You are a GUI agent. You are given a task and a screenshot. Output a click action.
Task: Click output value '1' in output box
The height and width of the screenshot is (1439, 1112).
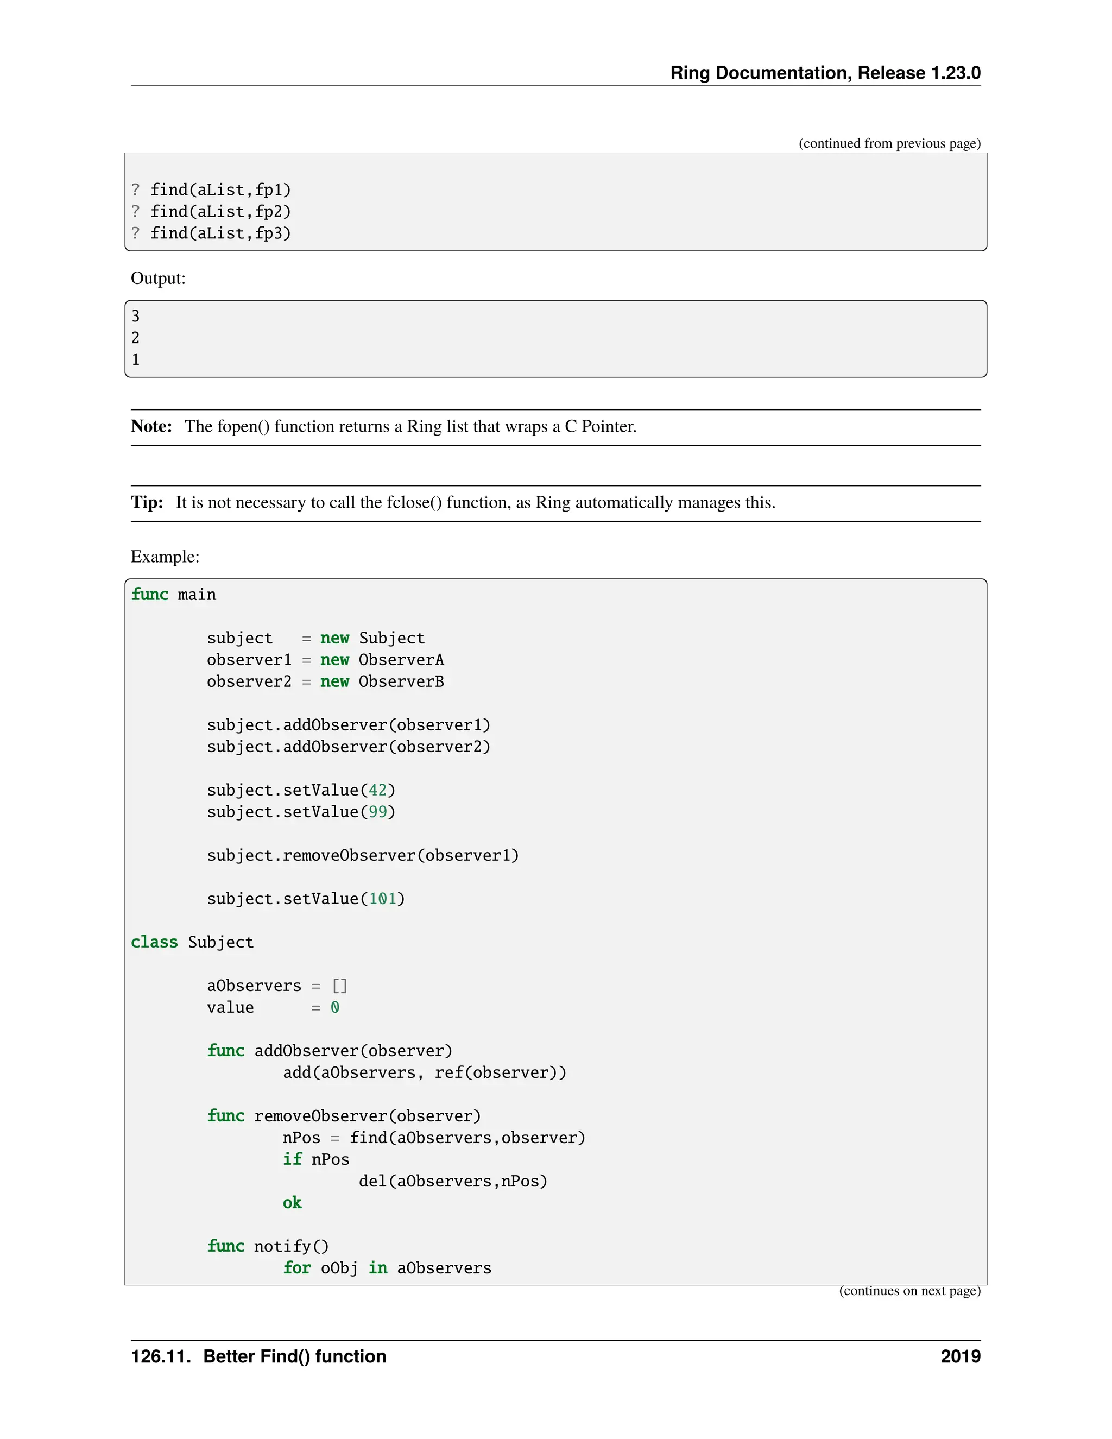136,359
